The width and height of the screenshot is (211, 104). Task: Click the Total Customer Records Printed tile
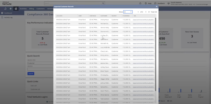(42, 38)
